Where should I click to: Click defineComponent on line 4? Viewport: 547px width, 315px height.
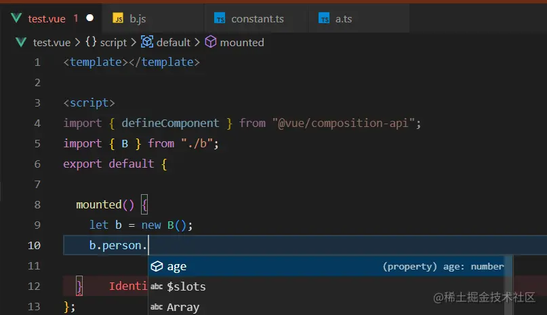pyautogui.click(x=170, y=123)
